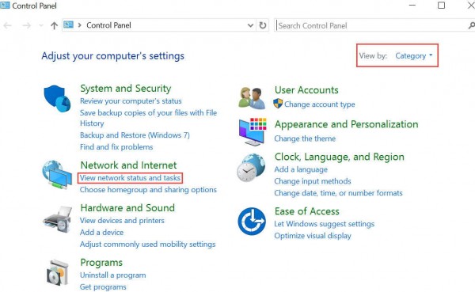Viewport: 475px width, 292px height.
Task: Open Hardware and Sound category
Action: pos(127,208)
